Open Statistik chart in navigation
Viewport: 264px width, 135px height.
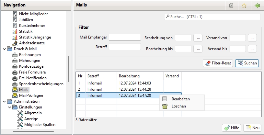[x=26, y=31]
